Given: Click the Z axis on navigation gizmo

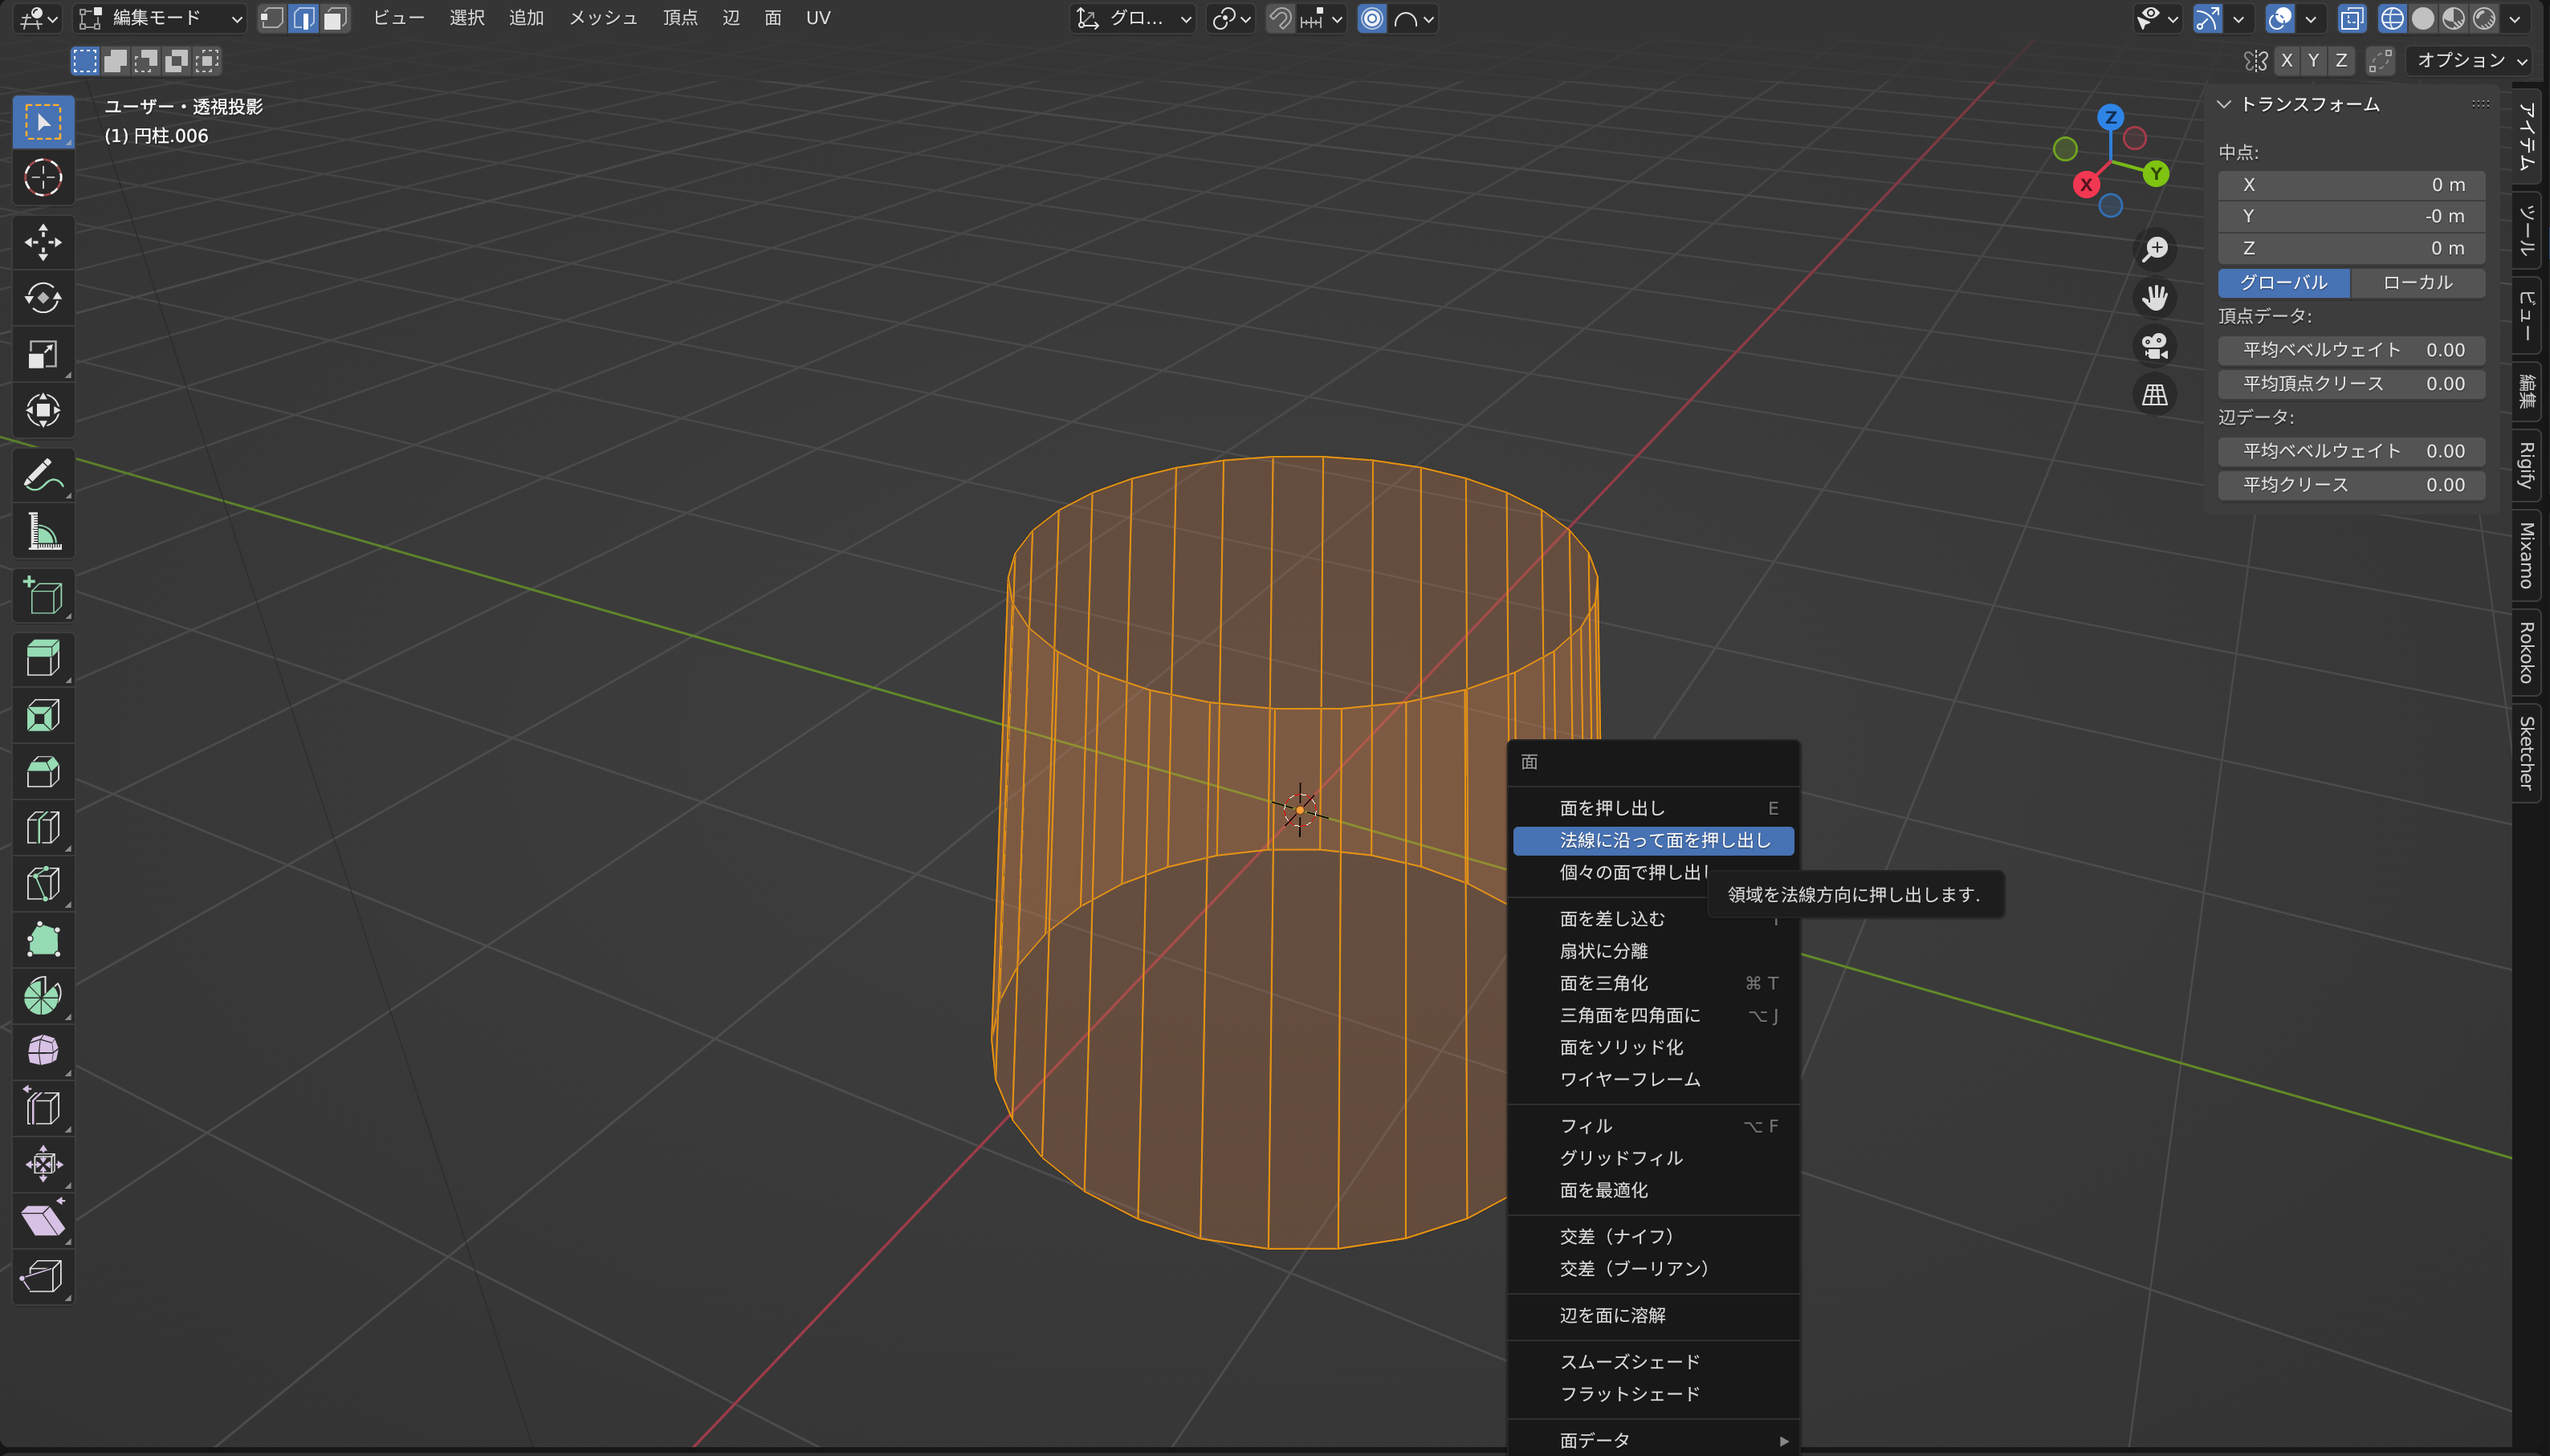Looking at the screenshot, I should [2110, 117].
